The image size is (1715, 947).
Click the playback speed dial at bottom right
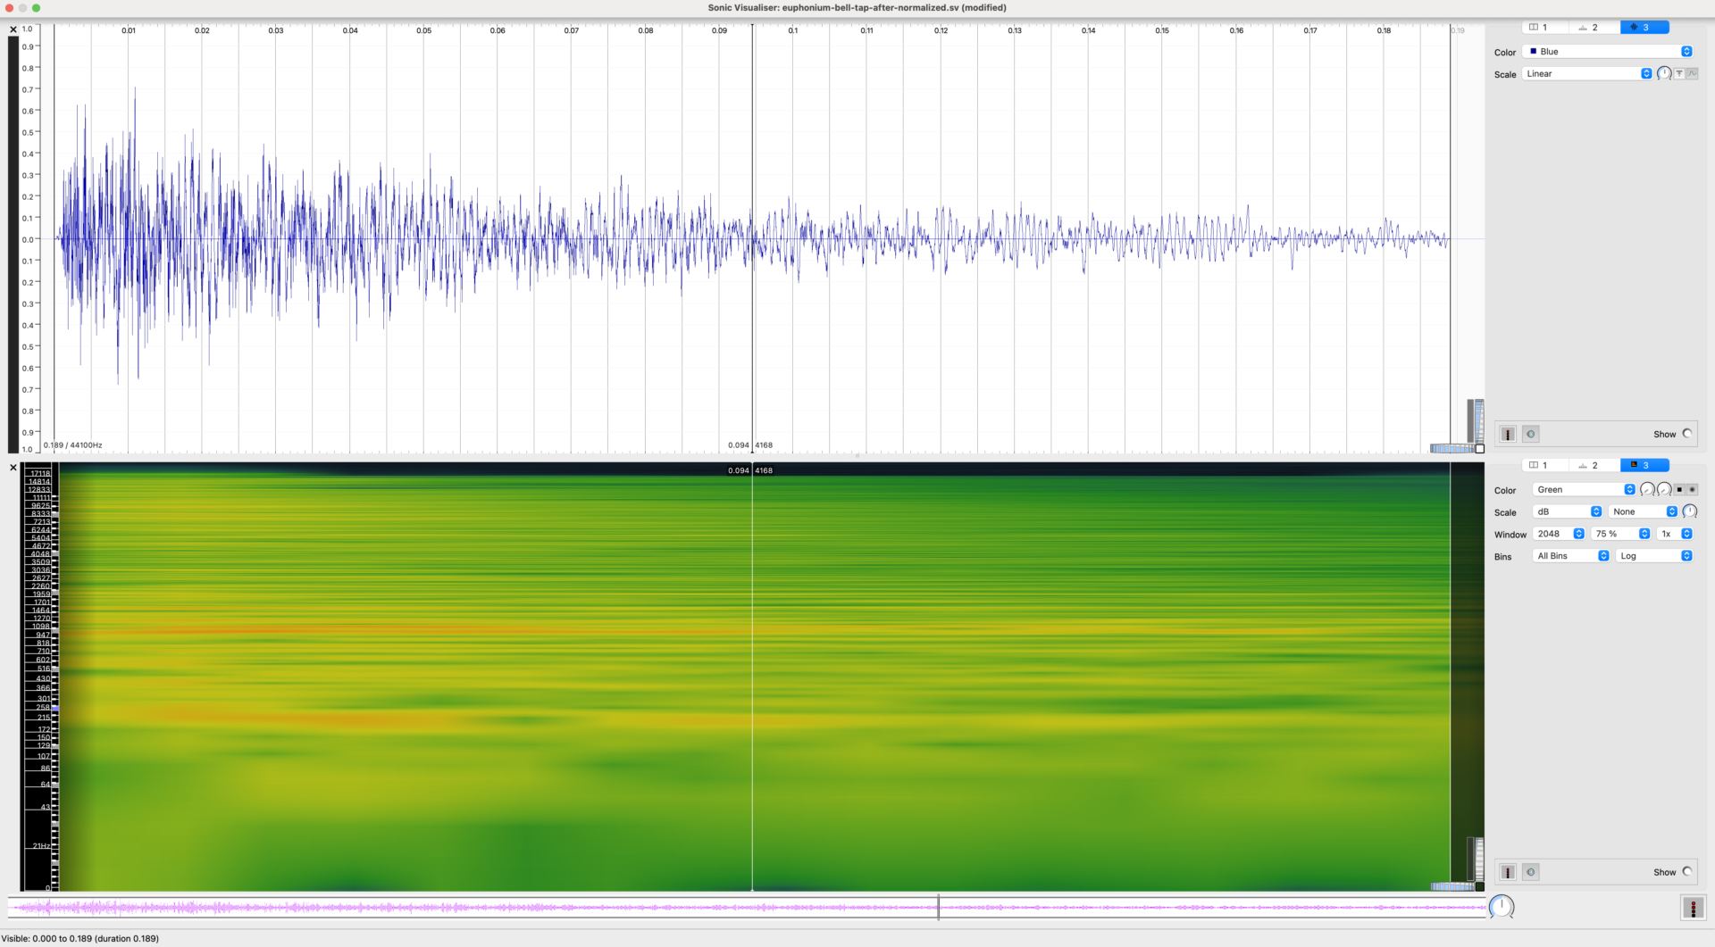coord(1502,908)
